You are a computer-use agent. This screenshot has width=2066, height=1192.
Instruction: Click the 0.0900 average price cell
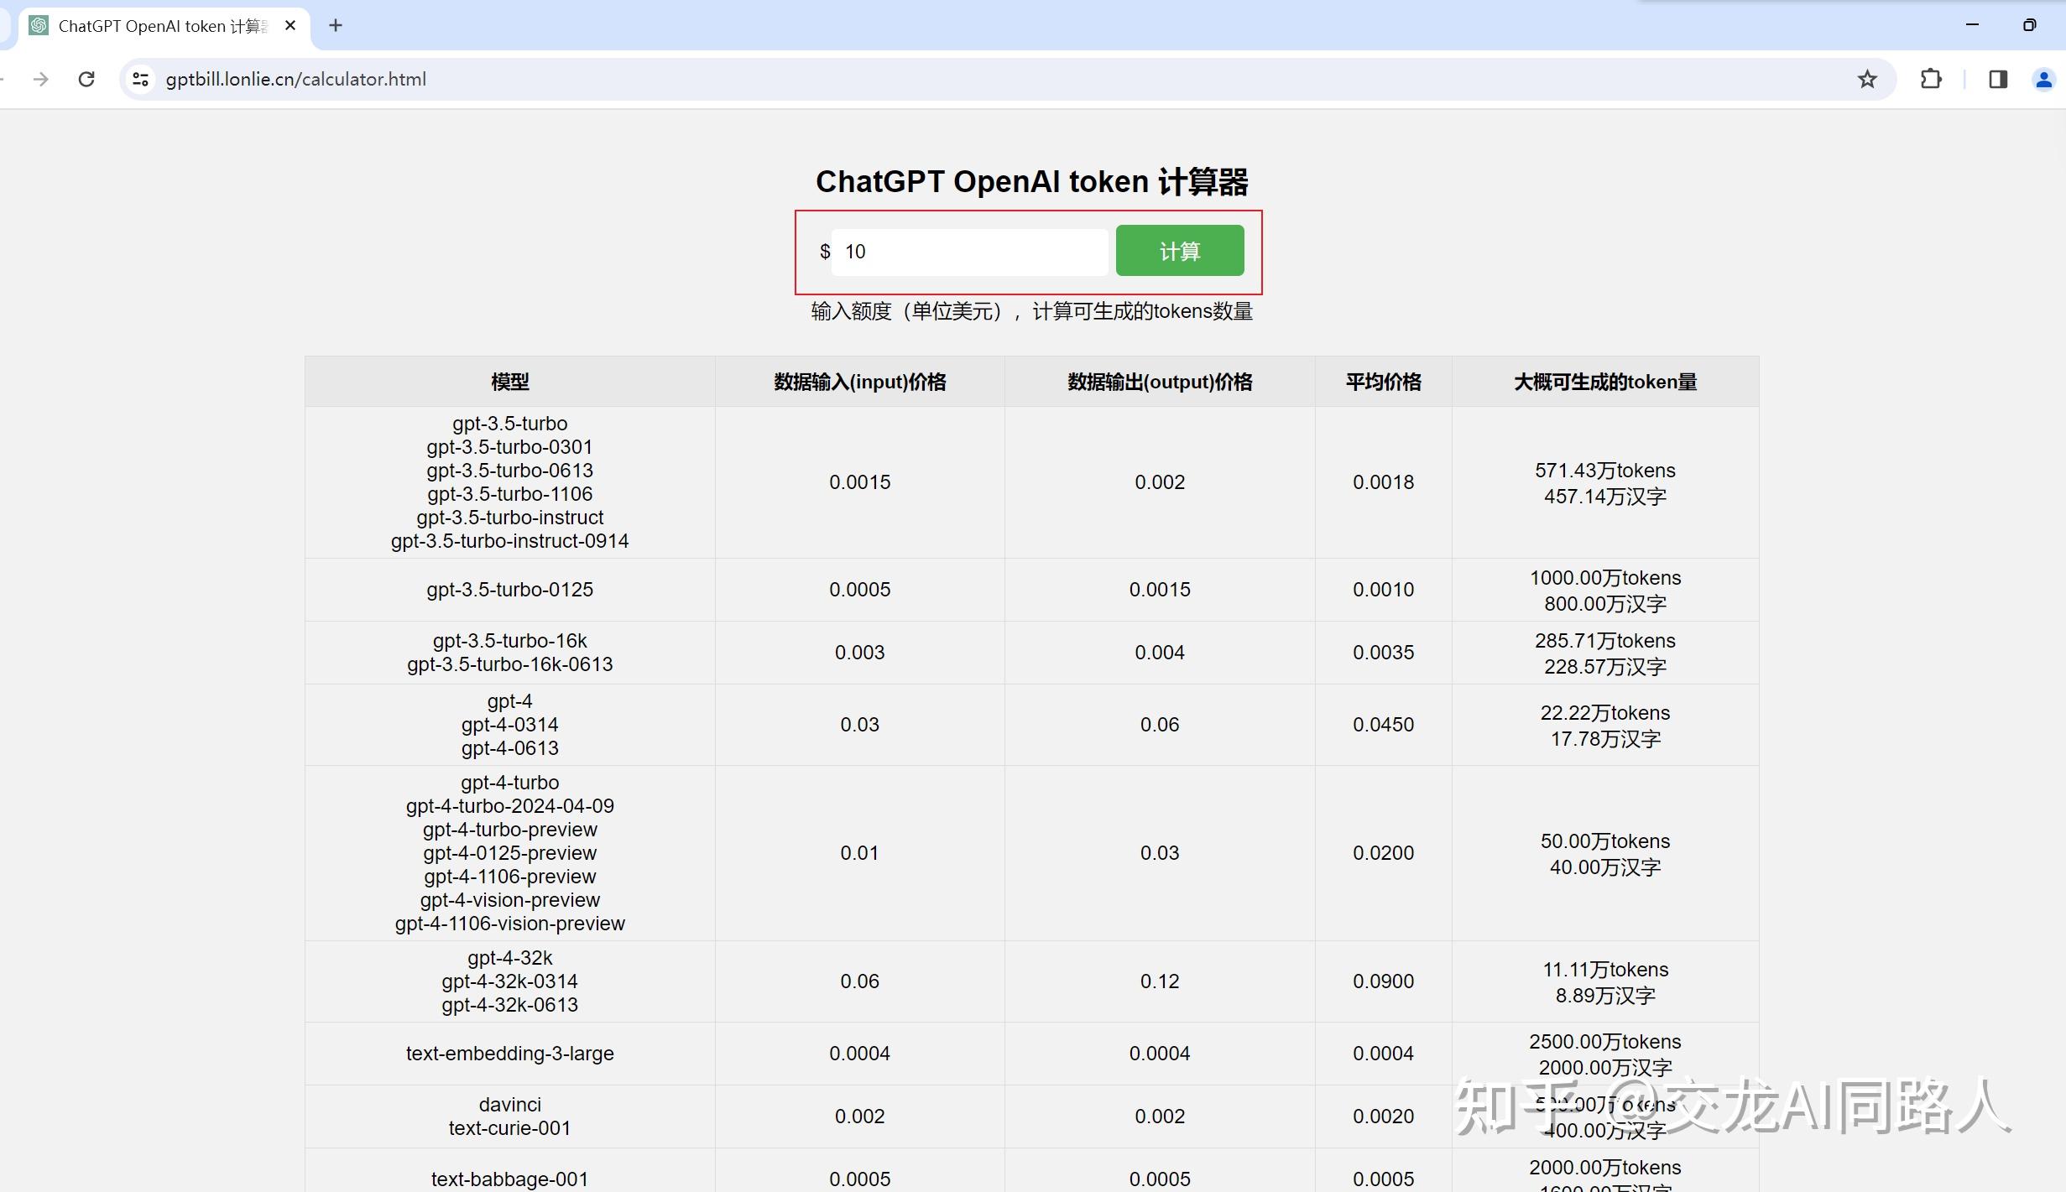[x=1384, y=981]
